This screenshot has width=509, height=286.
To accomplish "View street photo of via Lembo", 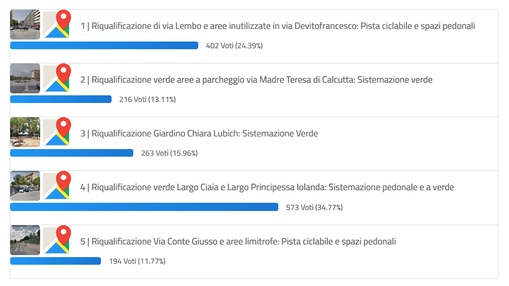I will coord(25,24).
